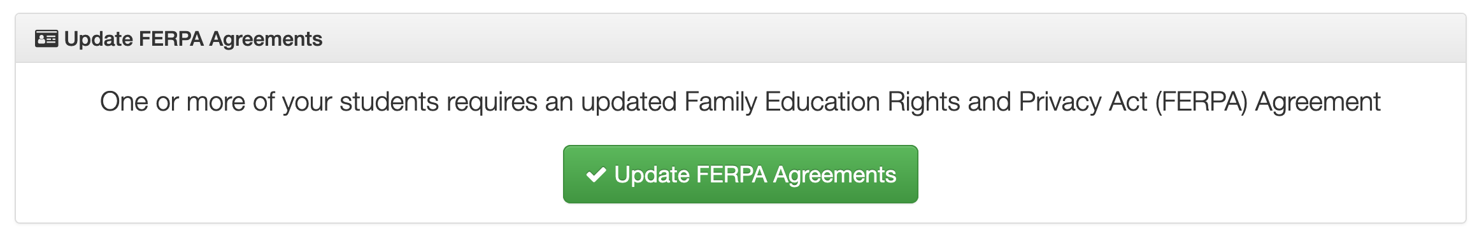
Task: Click the final word Agreement in the message
Action: (1318, 102)
